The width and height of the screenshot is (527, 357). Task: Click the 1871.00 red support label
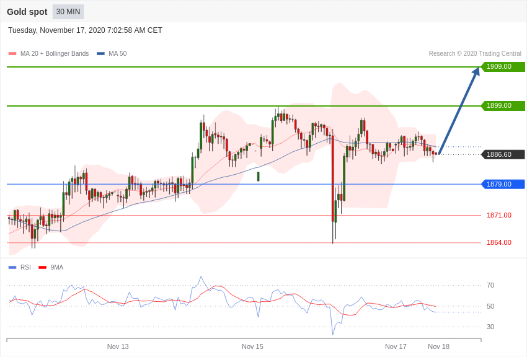pyautogui.click(x=498, y=215)
